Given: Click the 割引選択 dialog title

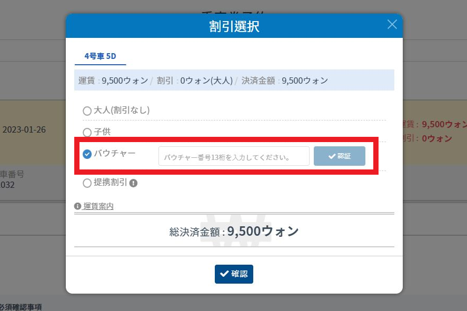Looking at the screenshot, I should [234, 26].
